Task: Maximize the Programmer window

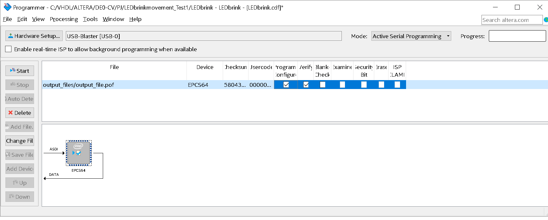Action: click(517, 7)
